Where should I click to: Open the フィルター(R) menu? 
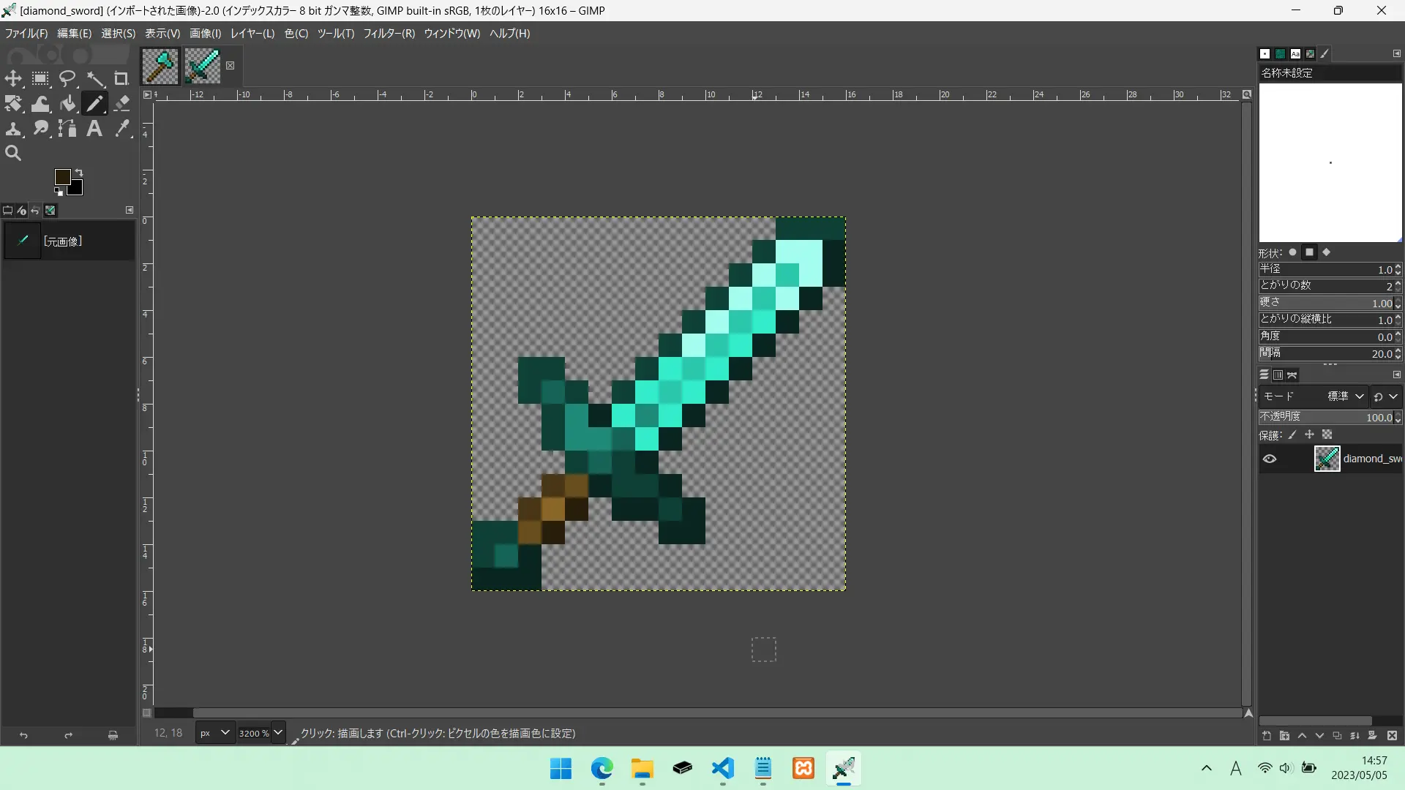[389, 34]
